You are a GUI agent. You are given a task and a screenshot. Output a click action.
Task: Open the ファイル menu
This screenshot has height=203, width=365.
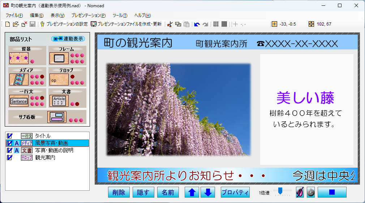point(14,16)
